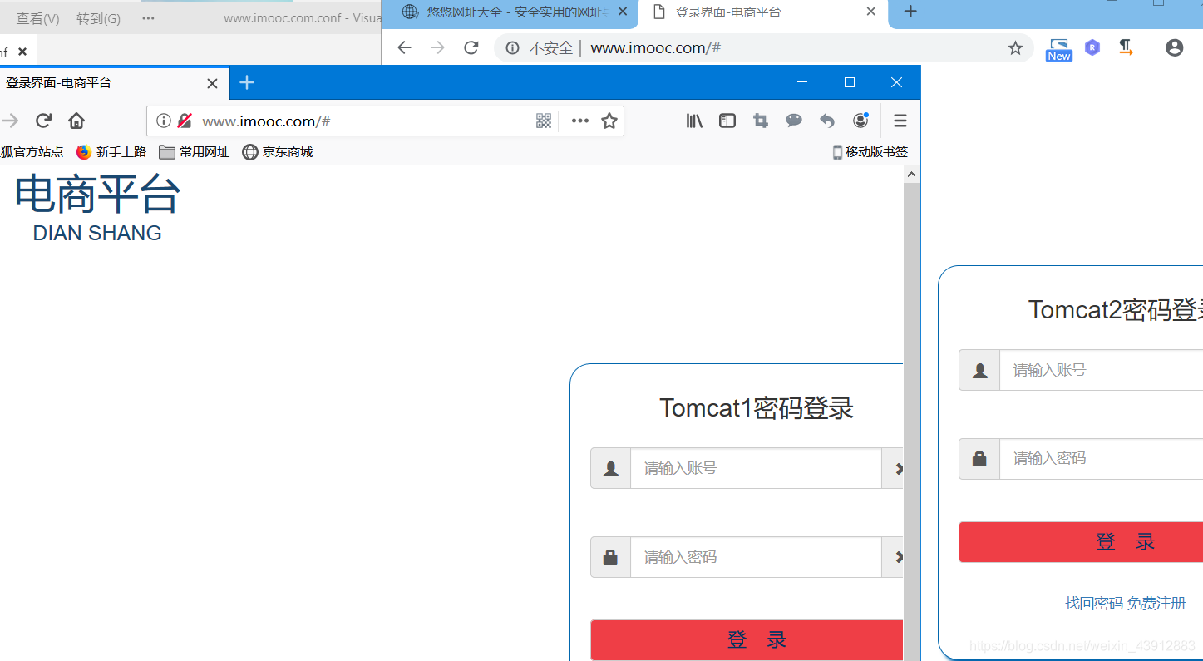The height and width of the screenshot is (661, 1203).
Task: Open a new tab in Firefox
Action: coord(246,82)
